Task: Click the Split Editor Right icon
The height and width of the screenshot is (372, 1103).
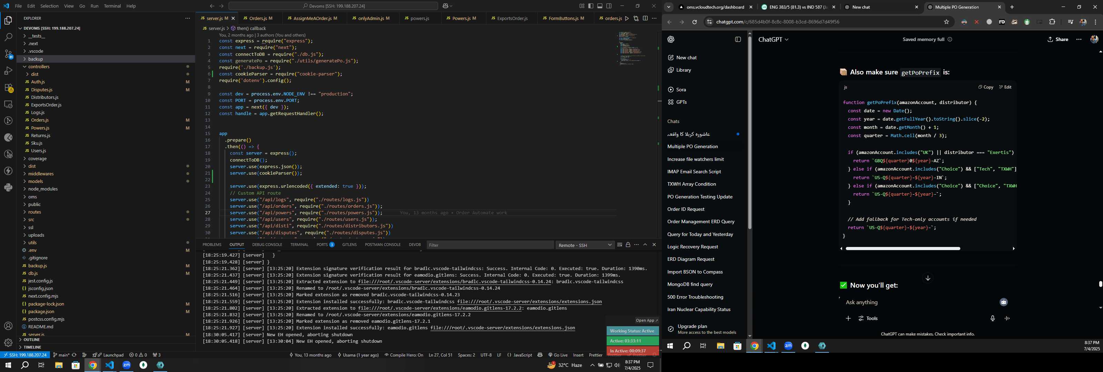Action: [645, 18]
